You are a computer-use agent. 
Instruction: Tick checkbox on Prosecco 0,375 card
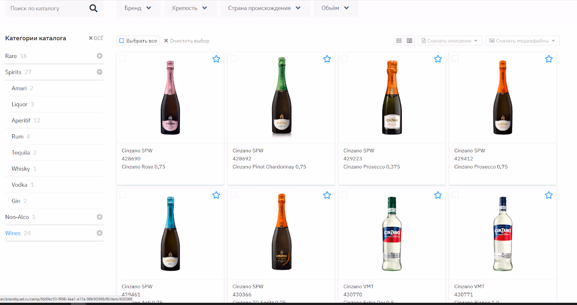tap(344, 58)
